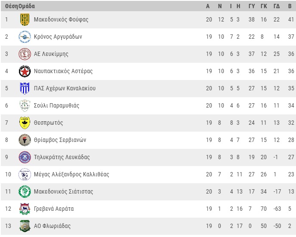This screenshot has height=237, width=296.
Task: Sort table by the Β points column
Action: point(290,6)
